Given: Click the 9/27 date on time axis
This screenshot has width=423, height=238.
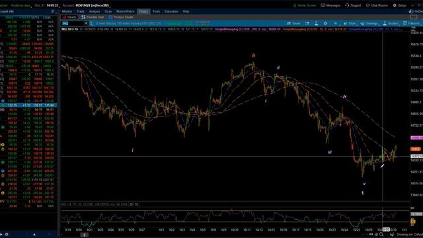Looking at the screenshot, I should 141,230.
